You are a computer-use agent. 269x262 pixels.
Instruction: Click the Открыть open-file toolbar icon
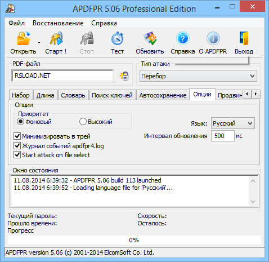(23, 39)
